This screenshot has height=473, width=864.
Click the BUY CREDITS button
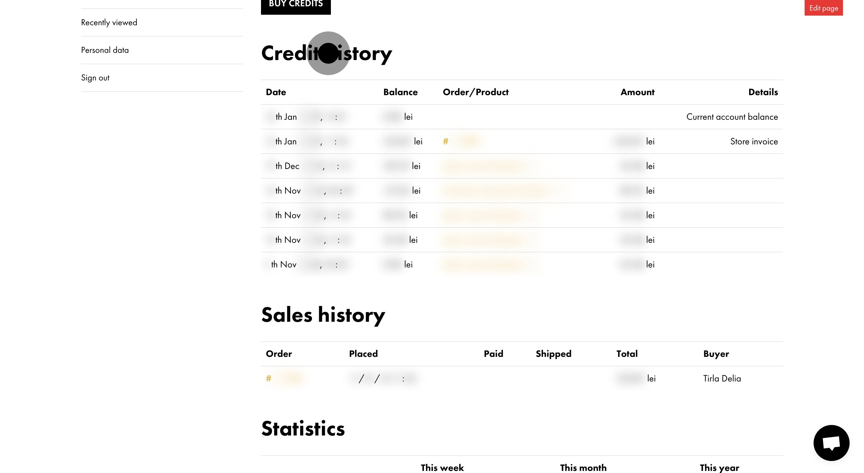[x=295, y=5]
